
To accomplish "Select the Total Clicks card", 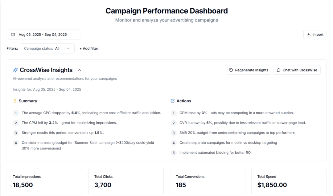I will 126,182.
